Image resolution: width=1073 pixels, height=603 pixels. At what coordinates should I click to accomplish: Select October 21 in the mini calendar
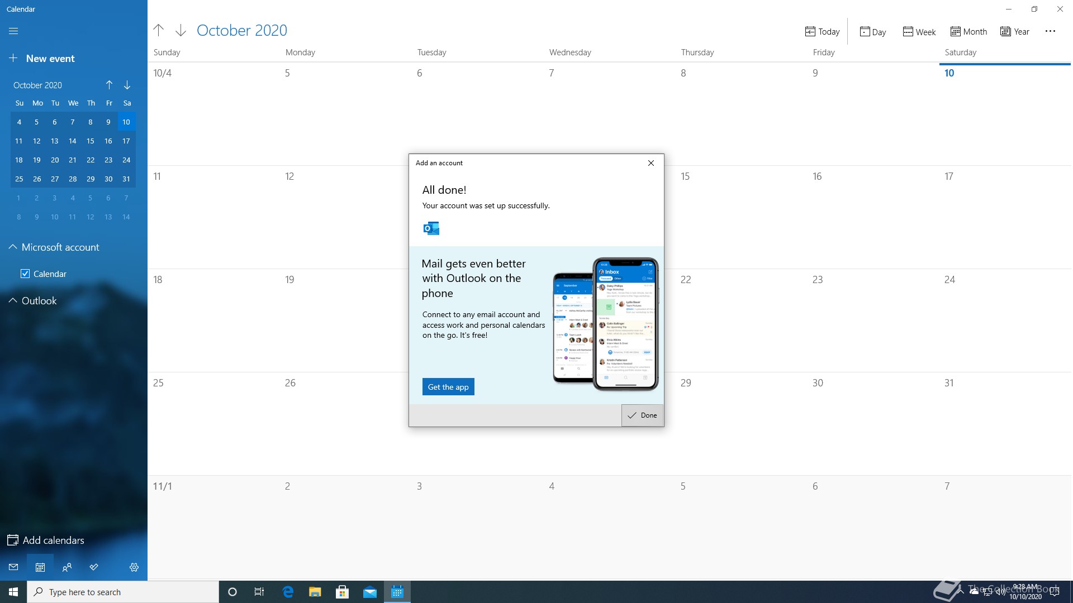73,160
